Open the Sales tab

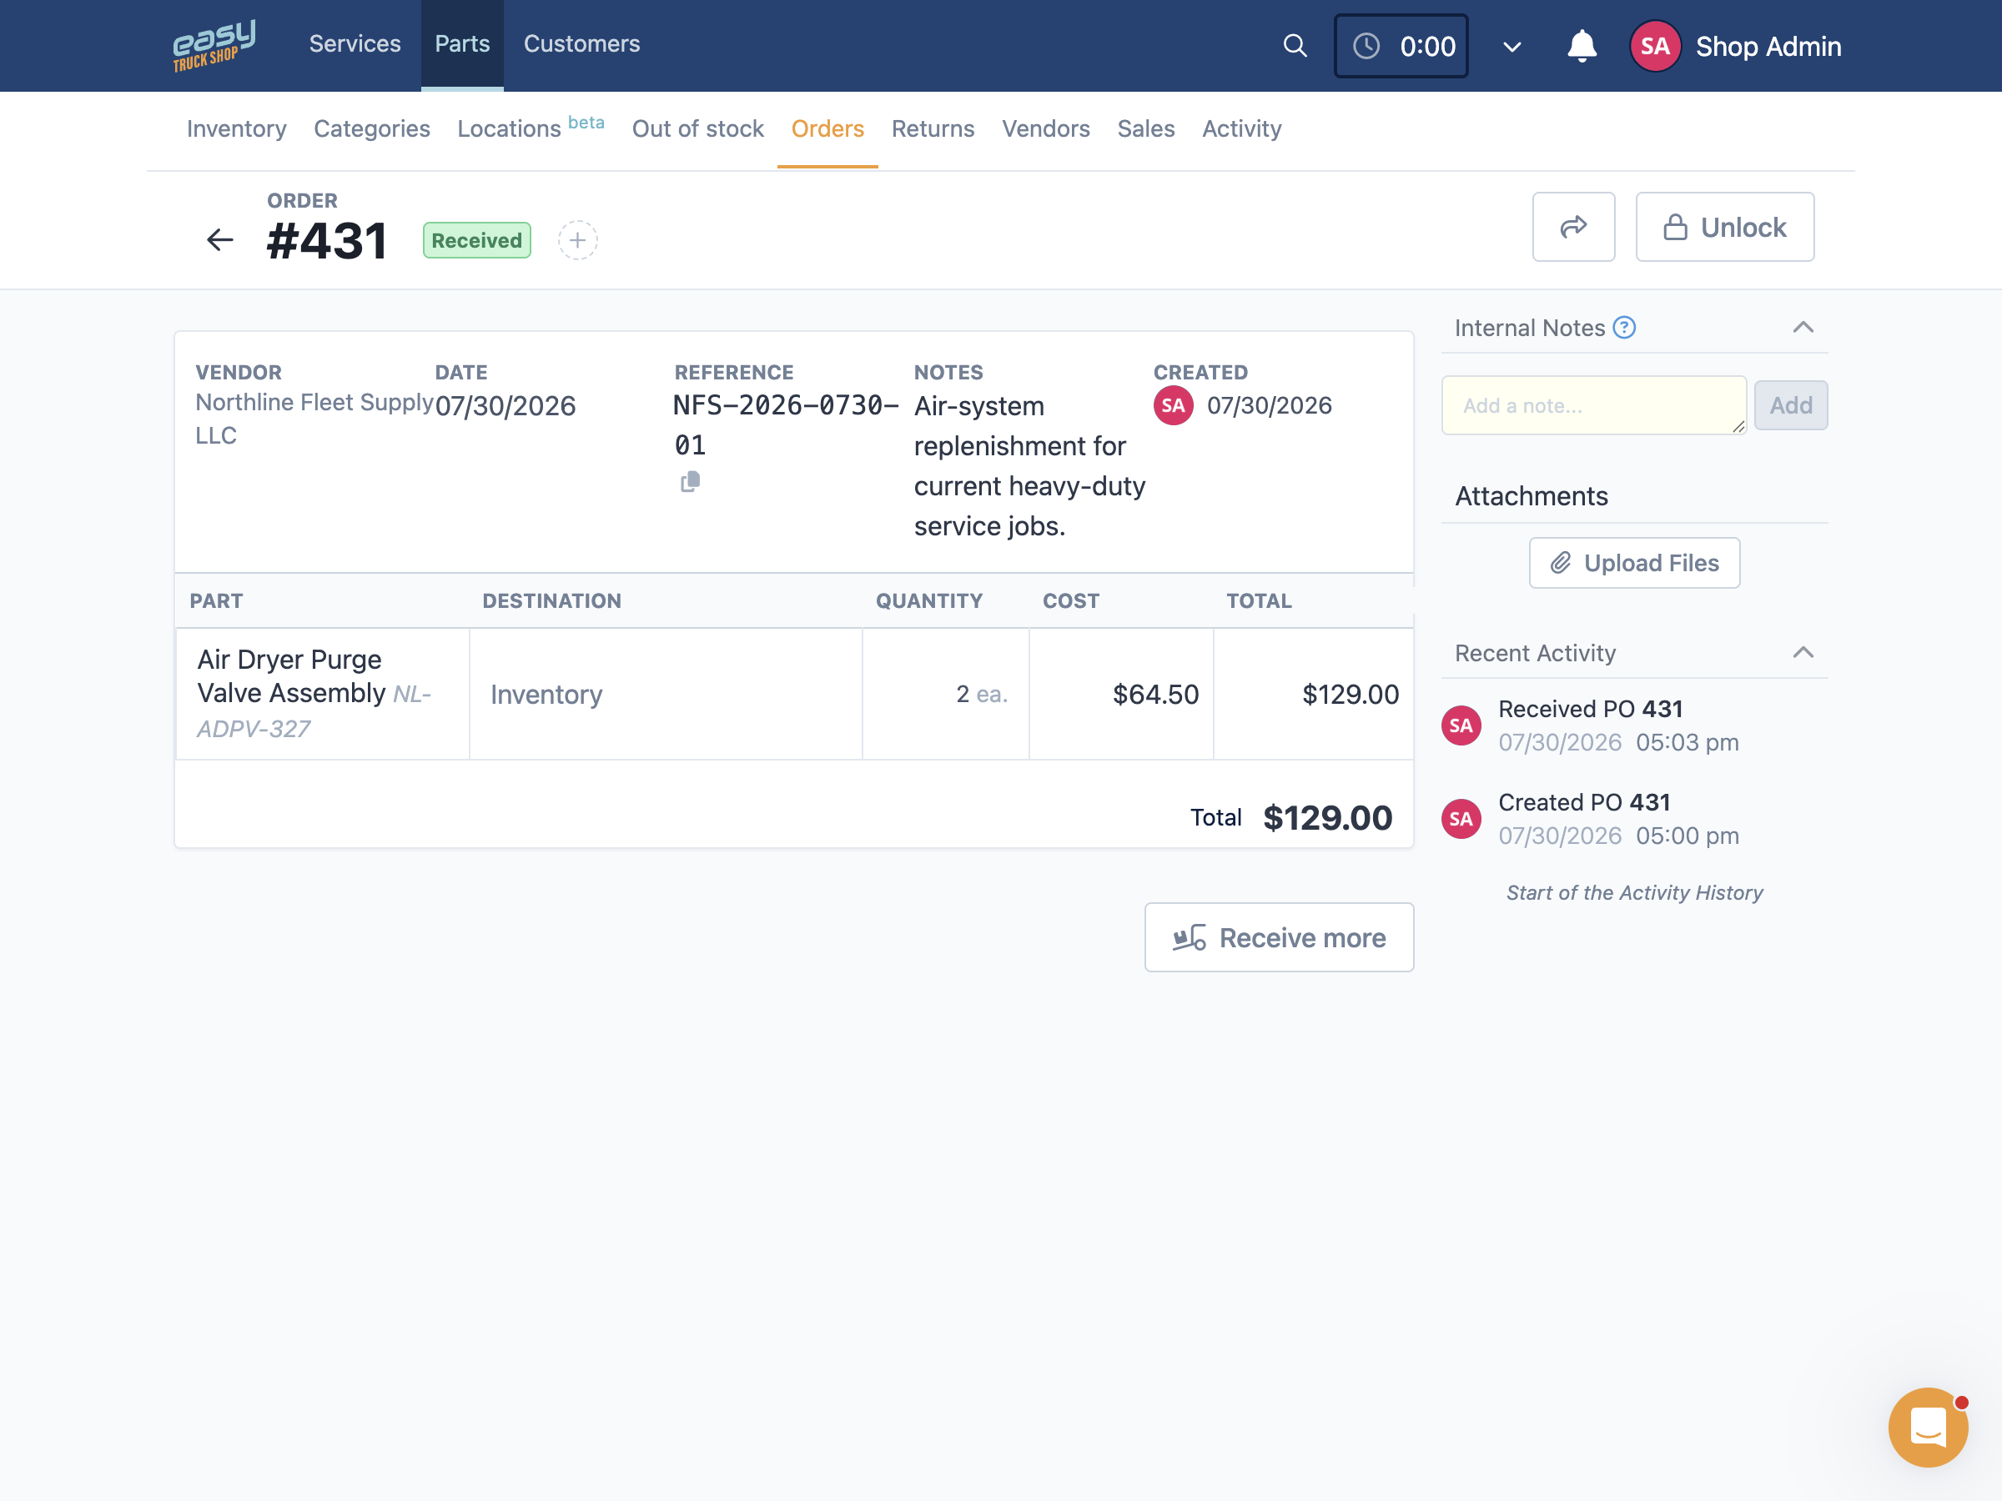point(1146,129)
